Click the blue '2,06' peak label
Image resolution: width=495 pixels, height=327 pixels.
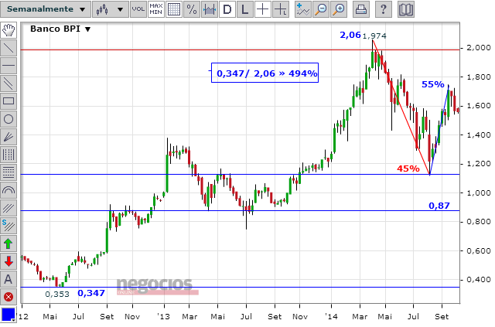pyautogui.click(x=350, y=35)
